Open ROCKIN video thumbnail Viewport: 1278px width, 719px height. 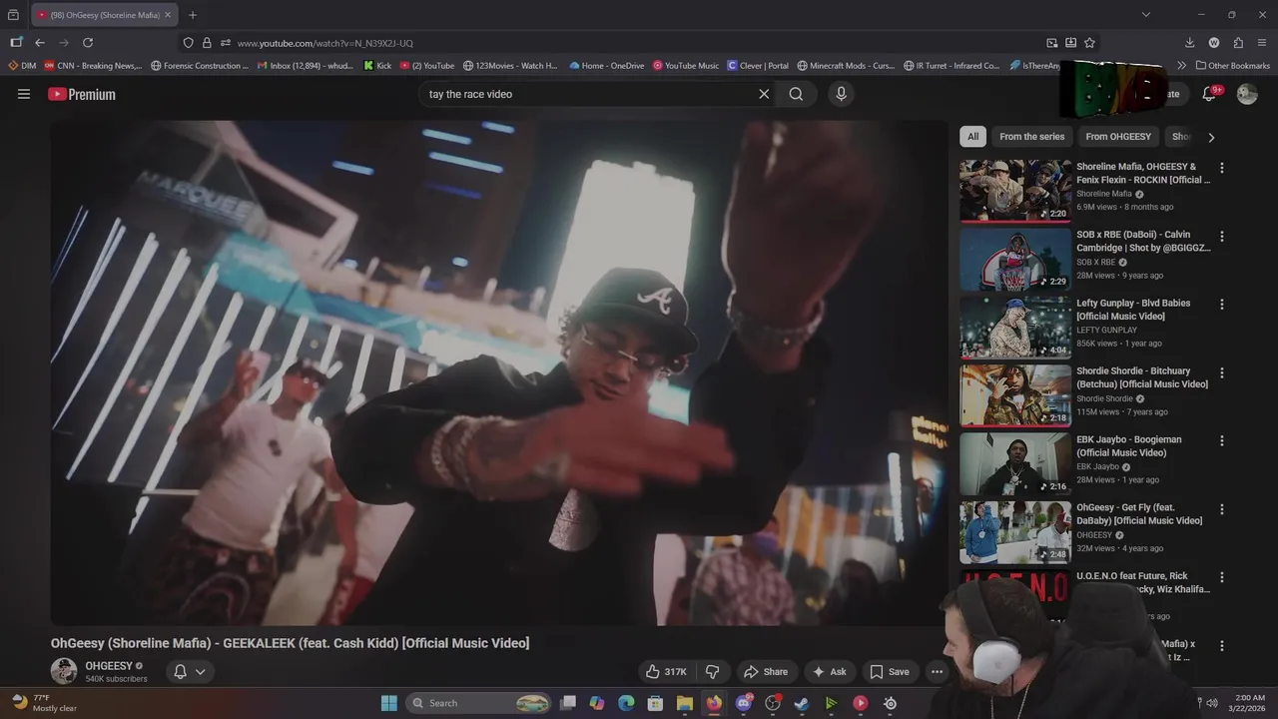click(1015, 190)
